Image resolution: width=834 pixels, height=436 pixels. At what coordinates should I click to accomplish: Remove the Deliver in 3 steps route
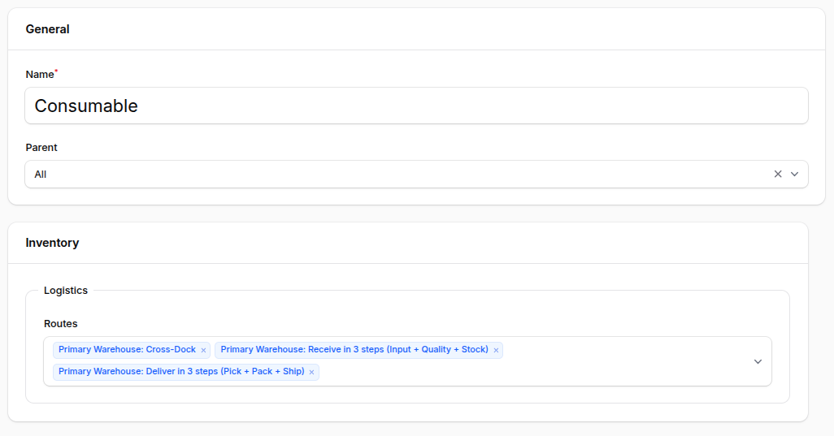tap(311, 373)
